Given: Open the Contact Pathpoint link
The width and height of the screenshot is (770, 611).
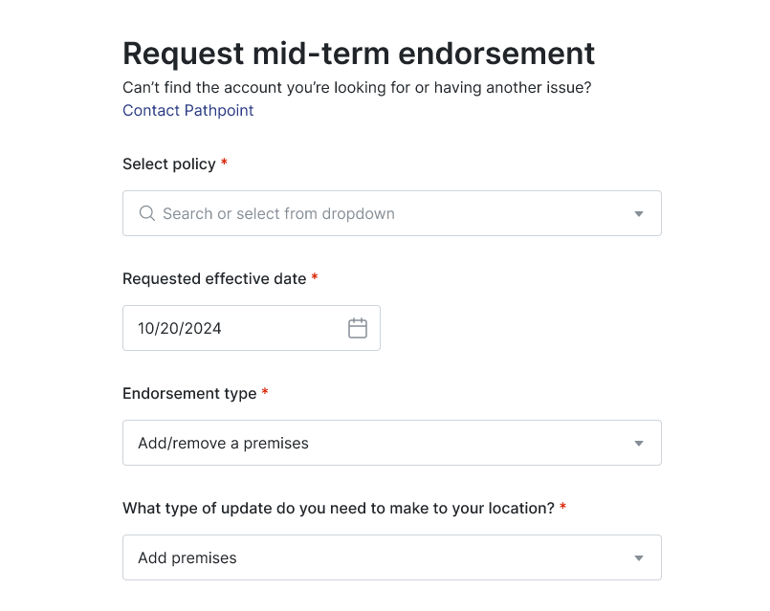Looking at the screenshot, I should point(188,110).
